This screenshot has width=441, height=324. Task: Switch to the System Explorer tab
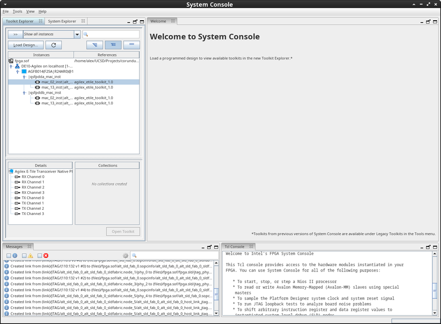click(x=62, y=21)
